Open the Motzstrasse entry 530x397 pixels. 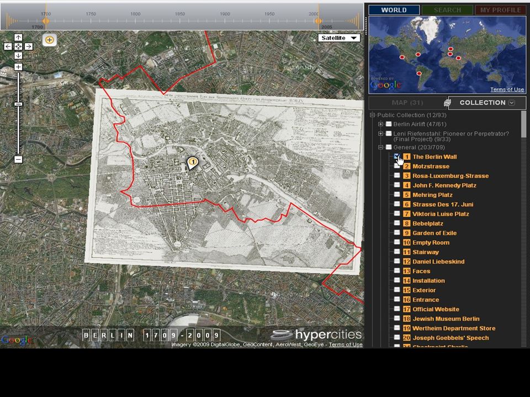point(431,167)
